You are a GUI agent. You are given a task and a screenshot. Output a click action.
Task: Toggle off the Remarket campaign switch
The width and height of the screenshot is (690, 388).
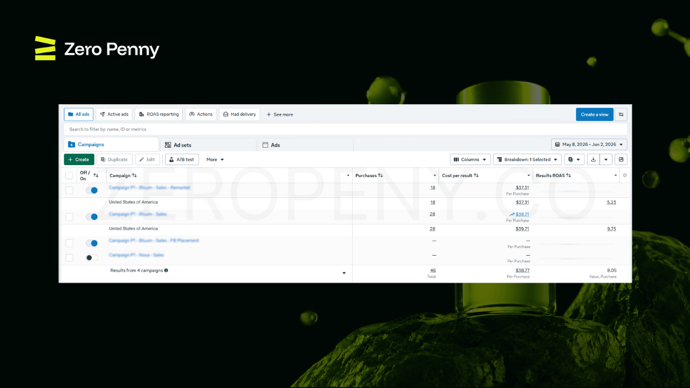pos(92,190)
